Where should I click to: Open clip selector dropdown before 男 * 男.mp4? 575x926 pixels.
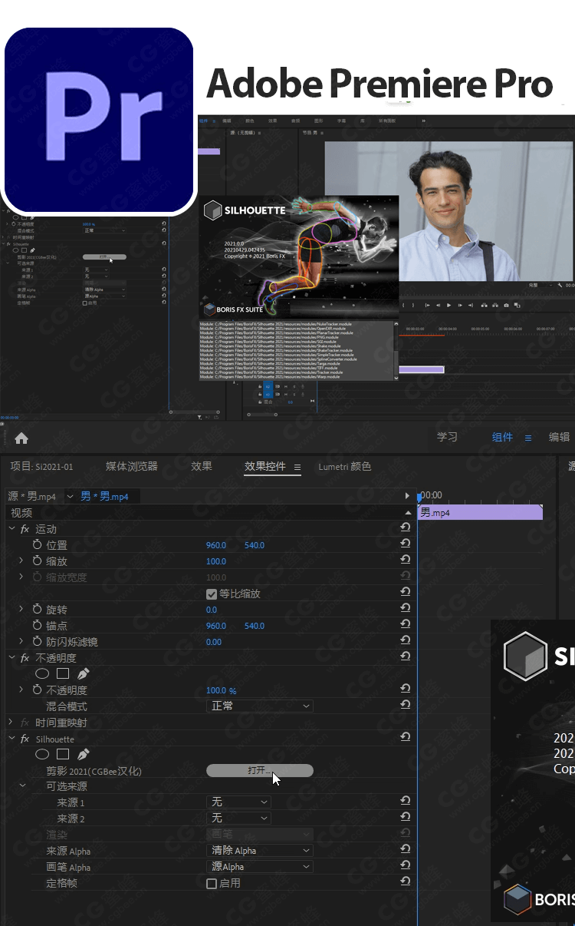pyautogui.click(x=70, y=496)
